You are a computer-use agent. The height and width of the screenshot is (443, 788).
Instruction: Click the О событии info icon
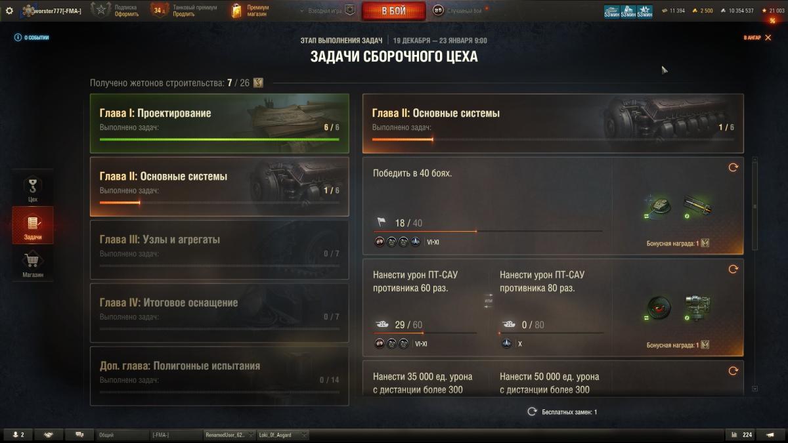[x=18, y=37]
